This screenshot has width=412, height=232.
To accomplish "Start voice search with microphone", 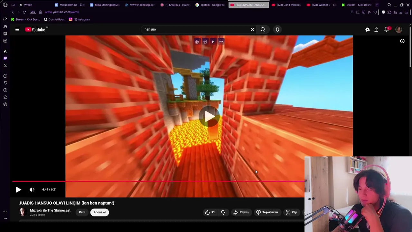I will (277, 29).
